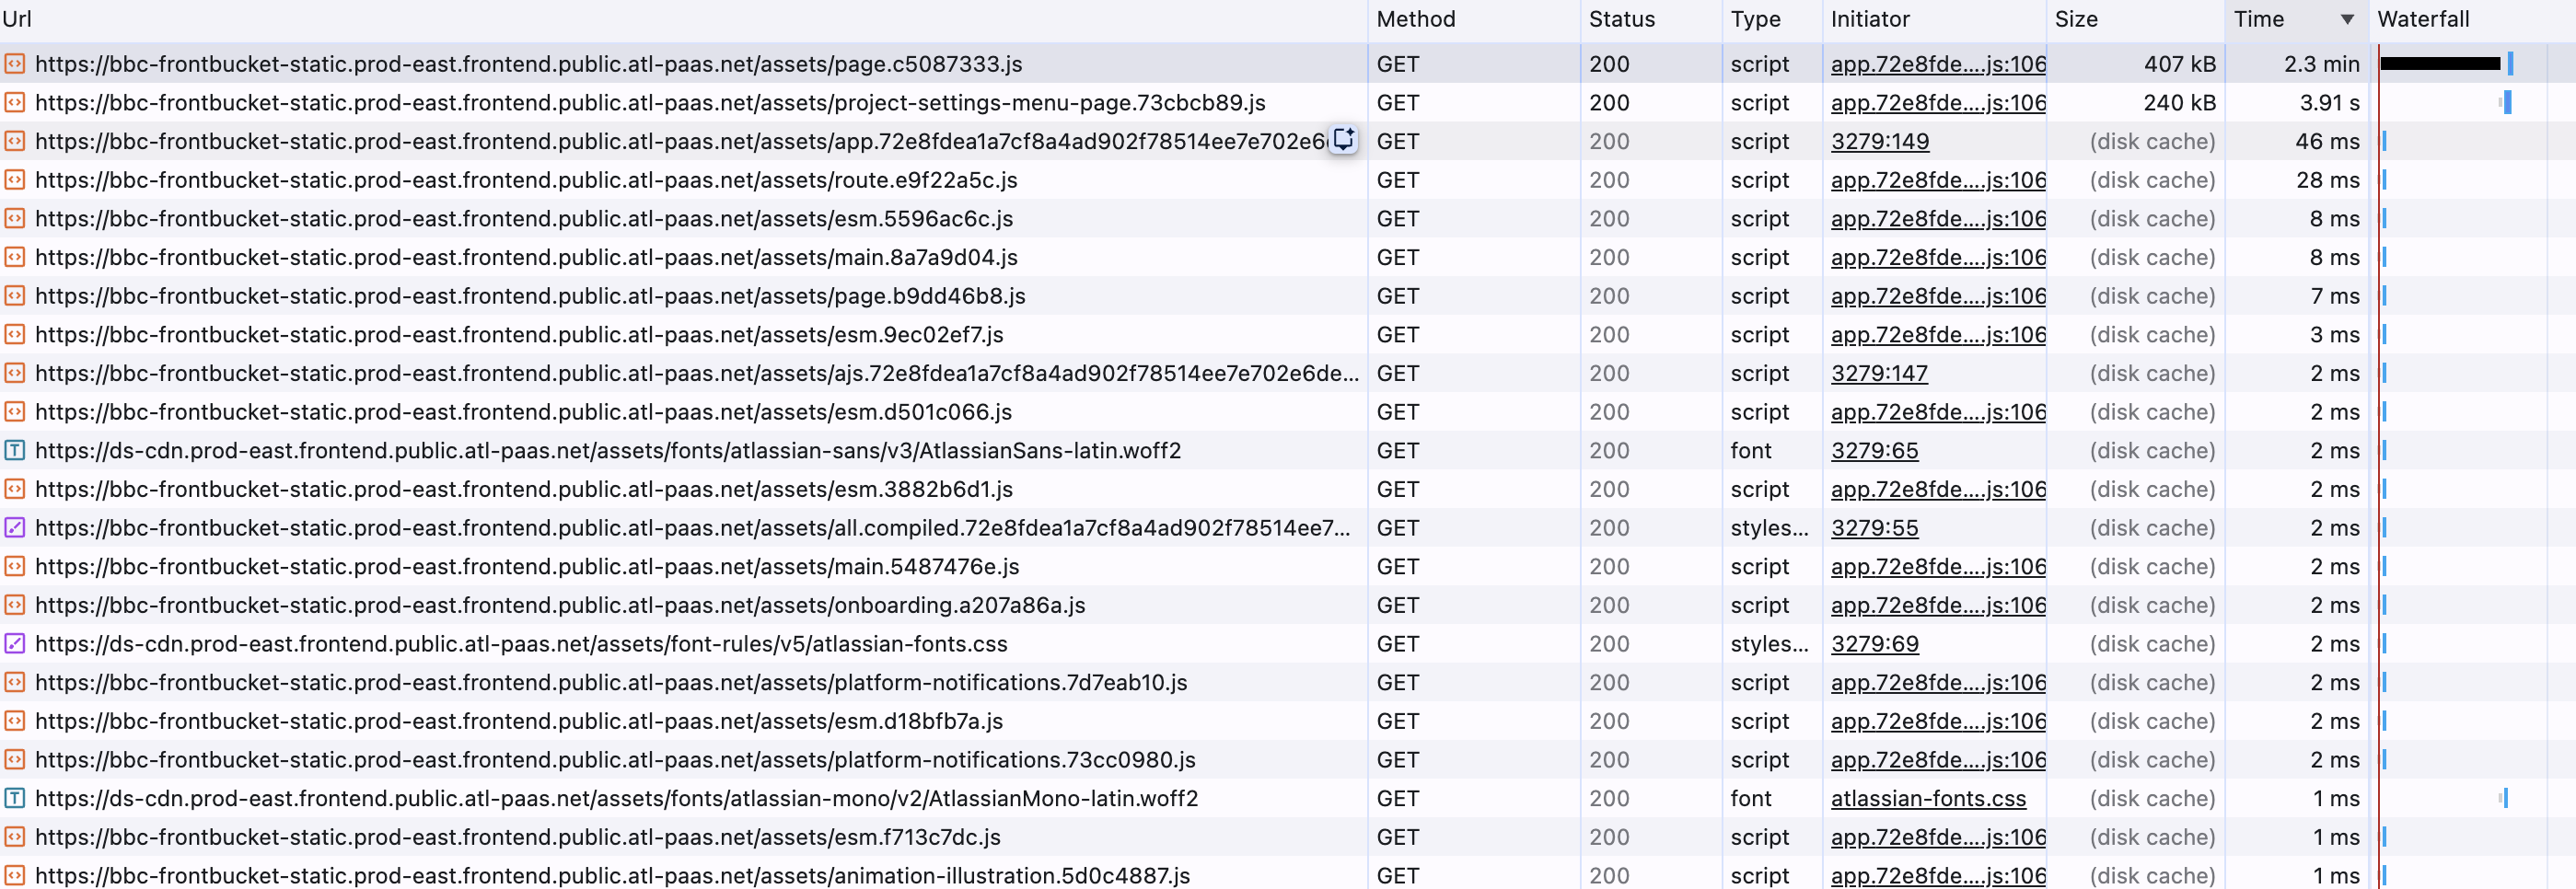
Task: Click font icon of AtlassianSans-latin.woff2 row
Action: (x=14, y=450)
